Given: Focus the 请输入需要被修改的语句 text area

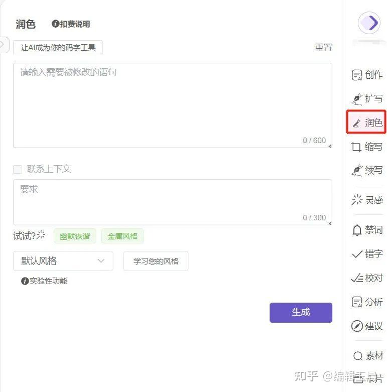Looking at the screenshot, I should click(173, 105).
